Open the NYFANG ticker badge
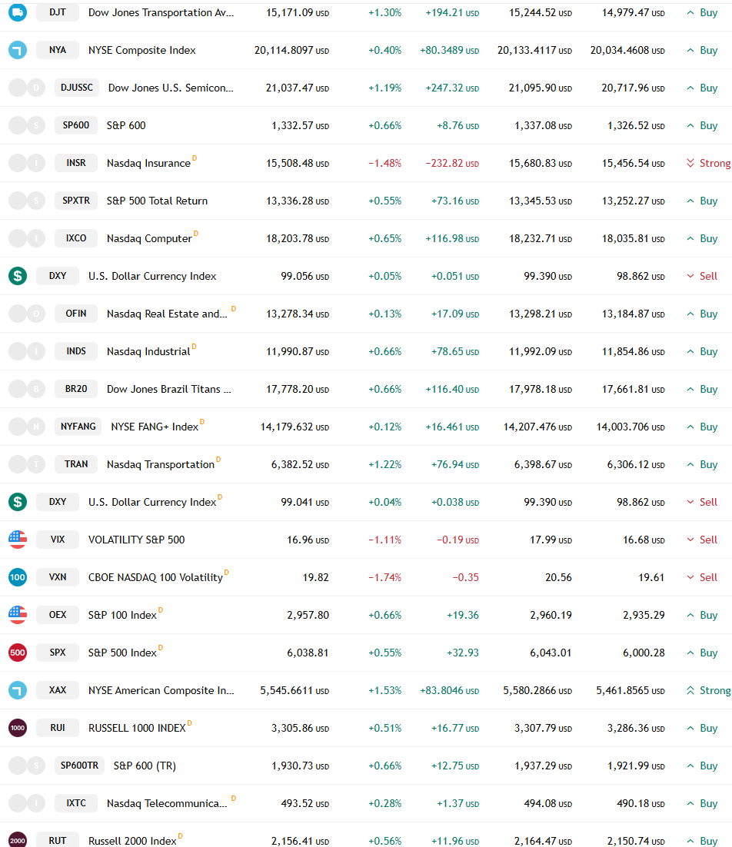732x847 pixels. coord(78,427)
